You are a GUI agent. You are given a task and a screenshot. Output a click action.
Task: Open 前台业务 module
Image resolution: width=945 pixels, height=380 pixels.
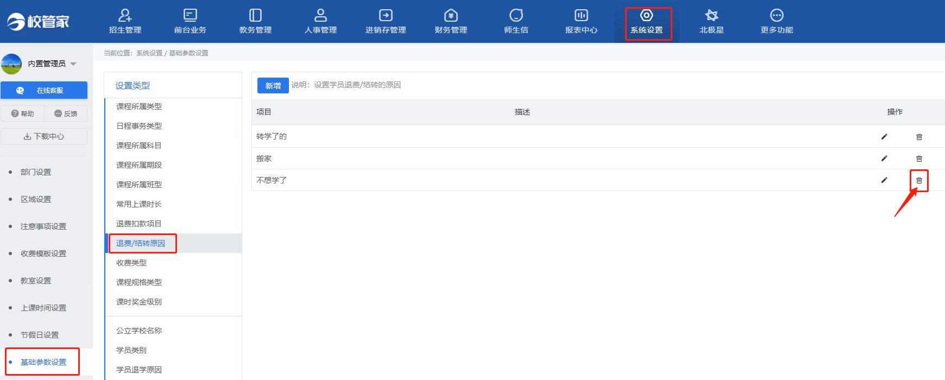click(x=190, y=22)
